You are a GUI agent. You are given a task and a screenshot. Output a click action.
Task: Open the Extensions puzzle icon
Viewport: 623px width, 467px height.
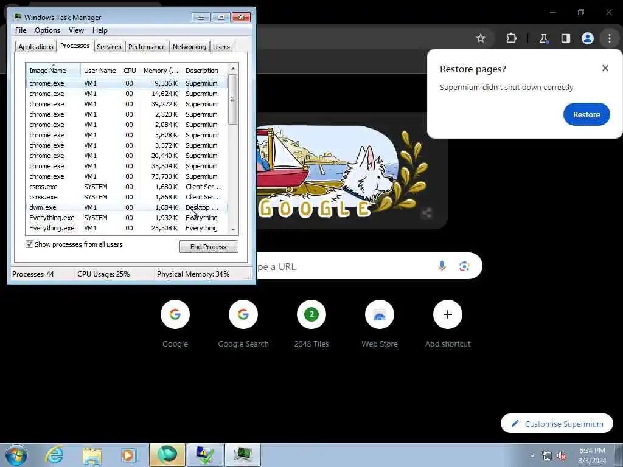[x=511, y=38]
